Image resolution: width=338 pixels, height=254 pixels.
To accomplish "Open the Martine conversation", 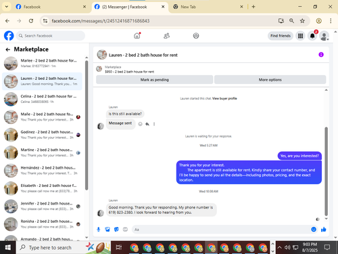I will pos(42,152).
